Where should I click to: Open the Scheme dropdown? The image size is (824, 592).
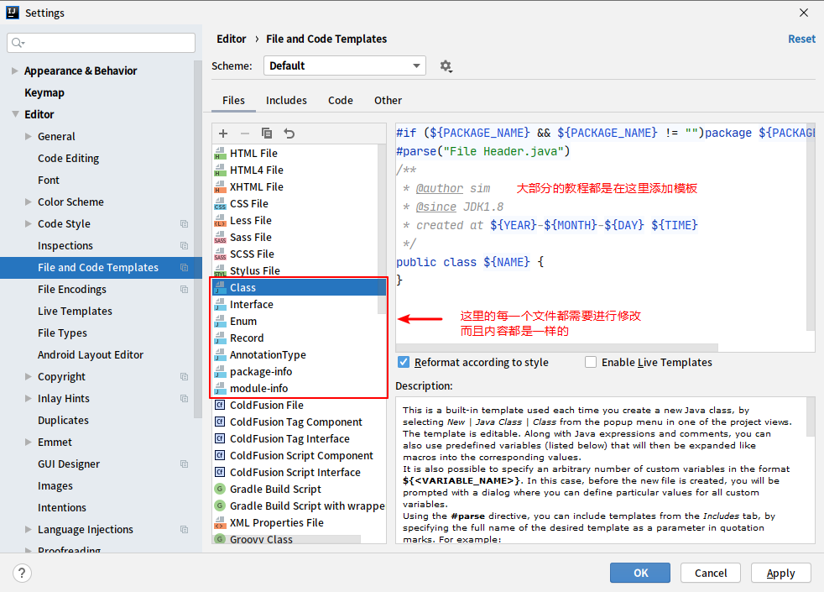344,65
